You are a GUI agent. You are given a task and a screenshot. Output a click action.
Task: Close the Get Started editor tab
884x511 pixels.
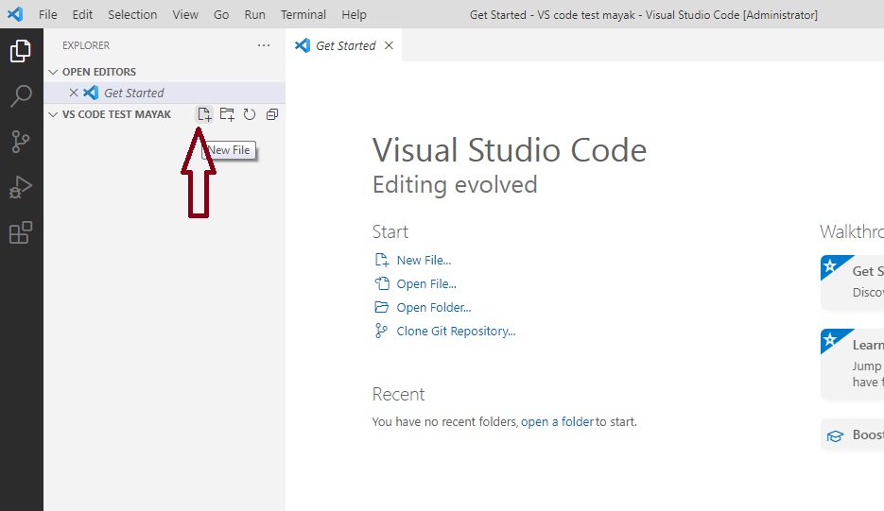pyautogui.click(x=389, y=45)
